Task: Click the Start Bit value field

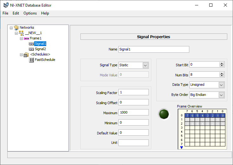Action: [x=204, y=65]
